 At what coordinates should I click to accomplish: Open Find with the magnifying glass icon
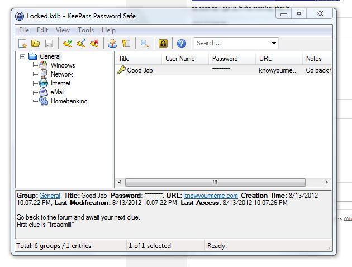pyautogui.click(x=144, y=44)
